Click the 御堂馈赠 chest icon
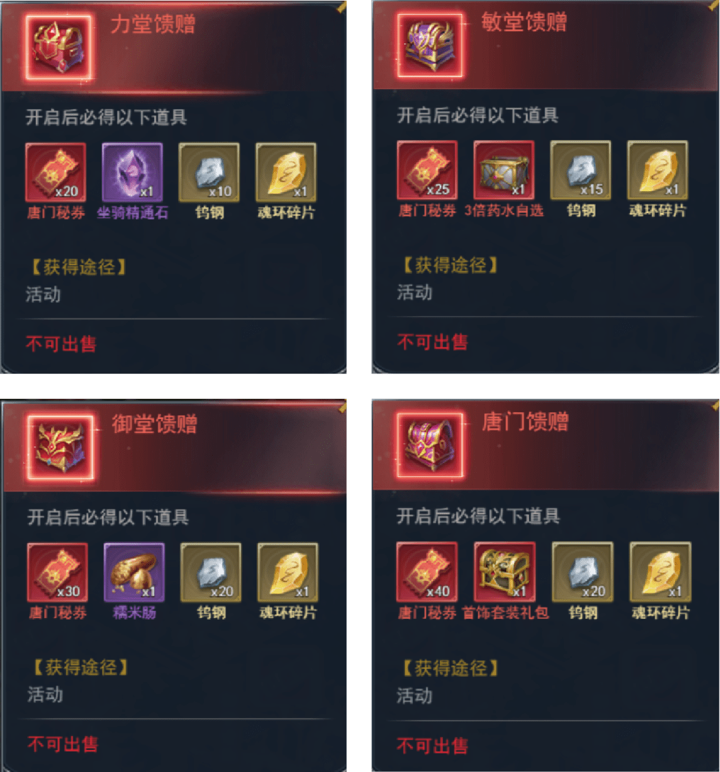720x772 pixels. click(x=60, y=447)
